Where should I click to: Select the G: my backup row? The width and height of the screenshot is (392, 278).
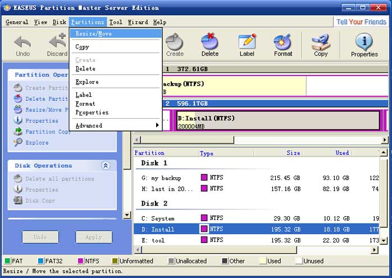[x=256, y=178]
